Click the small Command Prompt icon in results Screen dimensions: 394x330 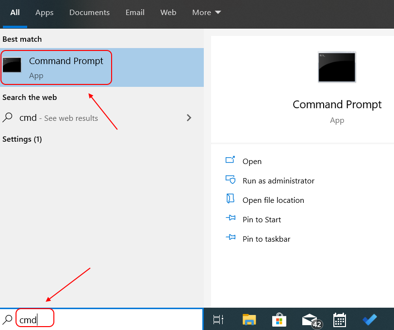pyautogui.click(x=12, y=65)
